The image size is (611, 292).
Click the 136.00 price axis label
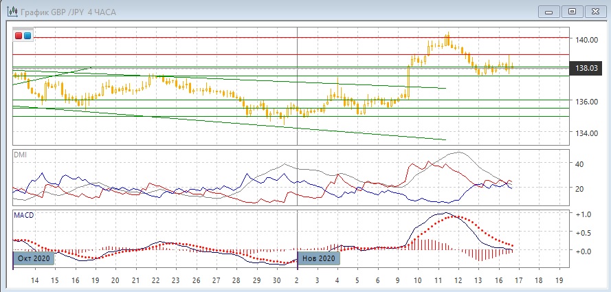(586, 102)
